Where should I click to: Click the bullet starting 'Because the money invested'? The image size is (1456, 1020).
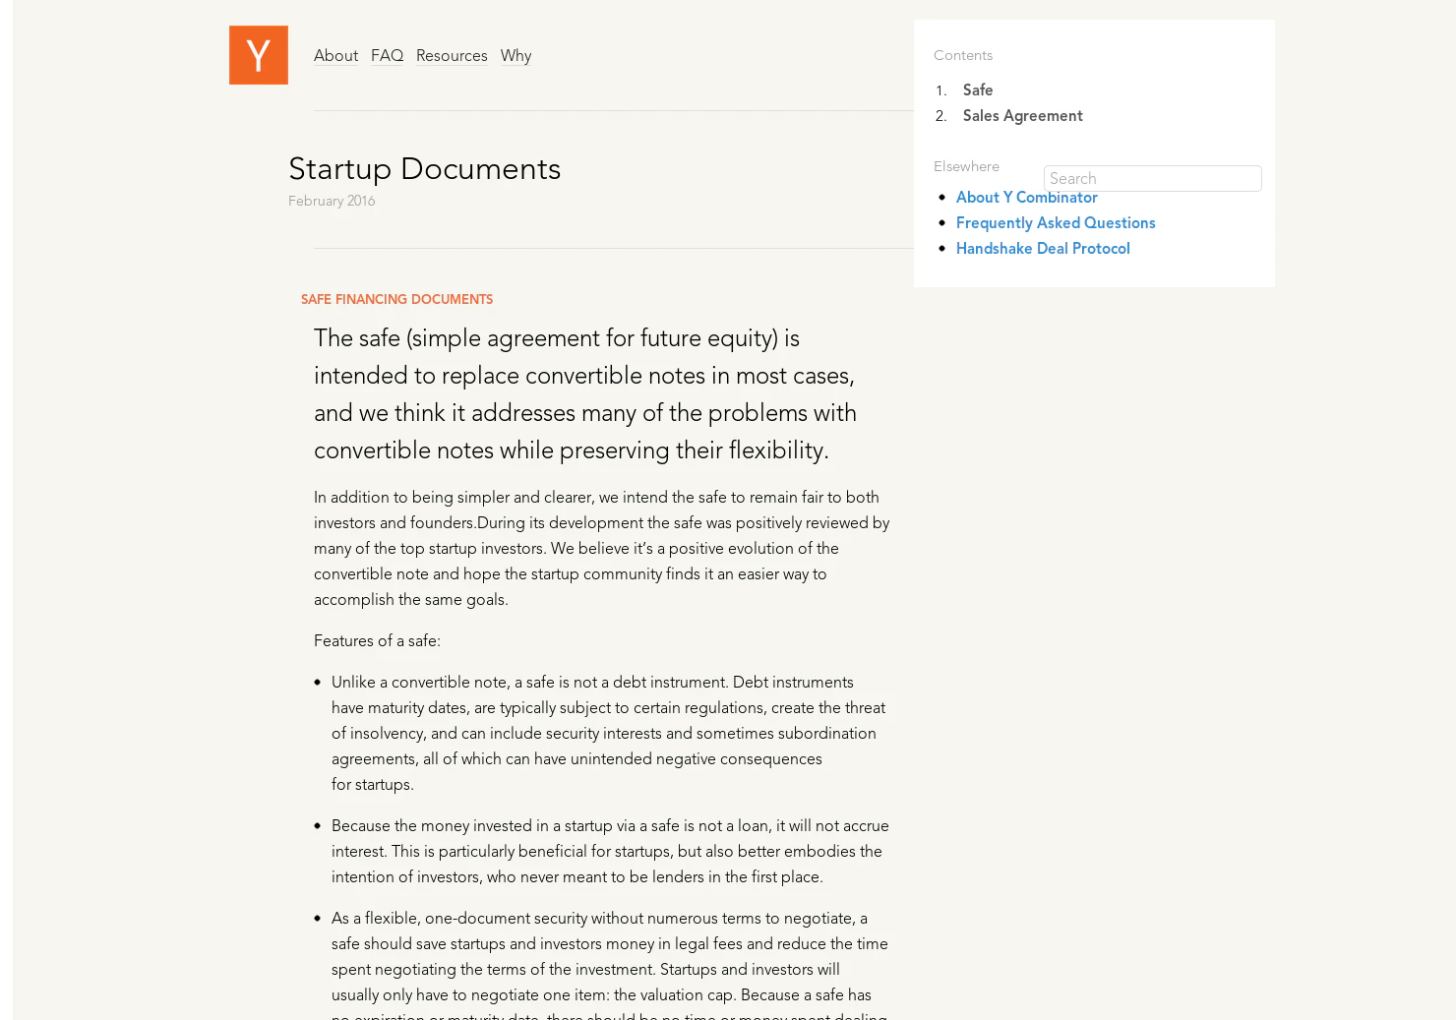point(610,851)
